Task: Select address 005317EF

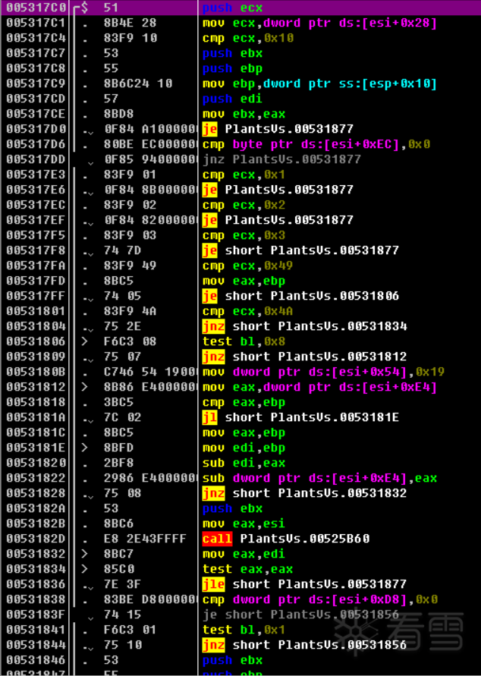Action: pyautogui.click(x=36, y=220)
